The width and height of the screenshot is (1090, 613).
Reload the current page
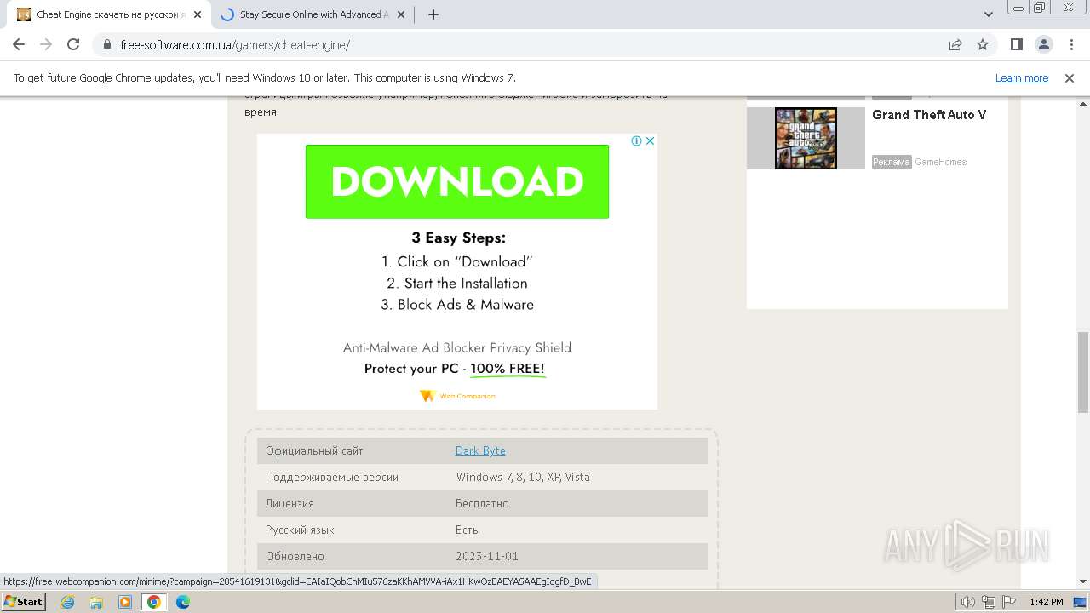click(x=73, y=44)
